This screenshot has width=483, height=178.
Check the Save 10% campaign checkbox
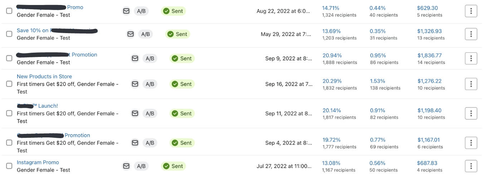point(9,34)
